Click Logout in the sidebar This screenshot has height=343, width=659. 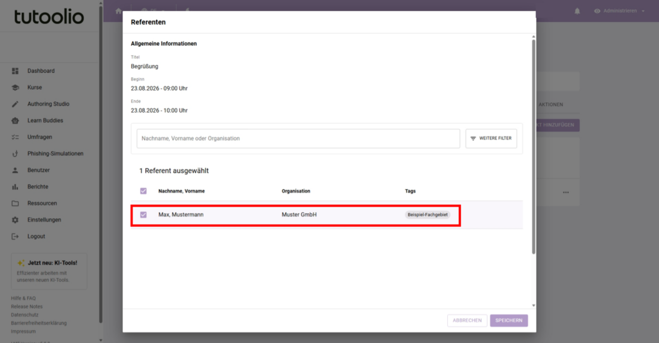pos(36,236)
